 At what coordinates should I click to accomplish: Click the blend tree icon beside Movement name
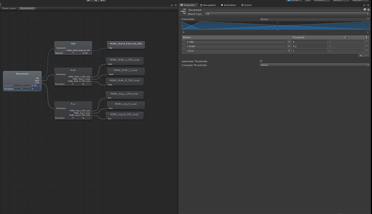(x=183, y=12)
